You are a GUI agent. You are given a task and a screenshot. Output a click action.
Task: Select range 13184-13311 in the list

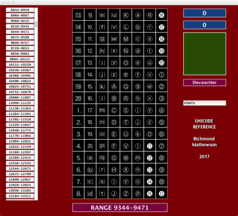20,196
